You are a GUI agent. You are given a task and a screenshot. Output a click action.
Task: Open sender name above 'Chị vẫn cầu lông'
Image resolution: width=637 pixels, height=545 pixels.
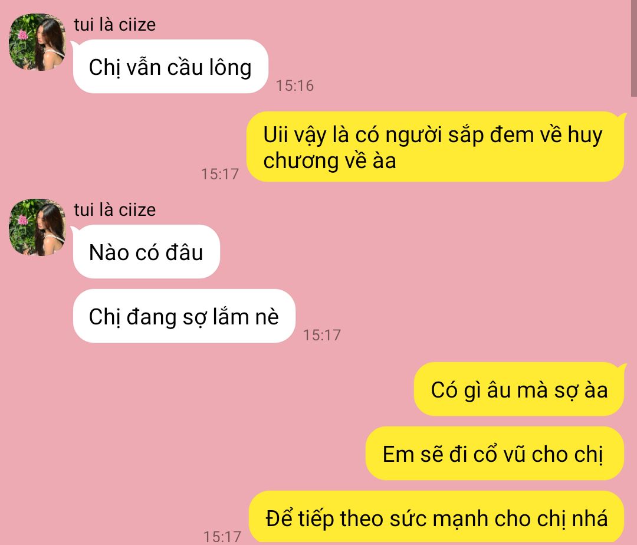[x=114, y=25]
